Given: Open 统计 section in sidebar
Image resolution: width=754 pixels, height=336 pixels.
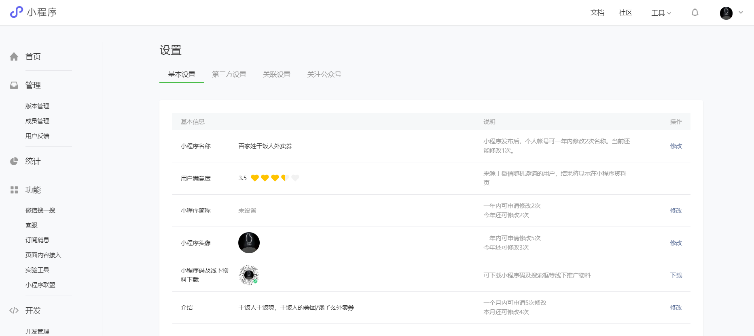Looking at the screenshot, I should point(33,161).
